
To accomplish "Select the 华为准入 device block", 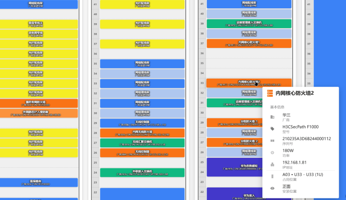I will tap(234, 194).
